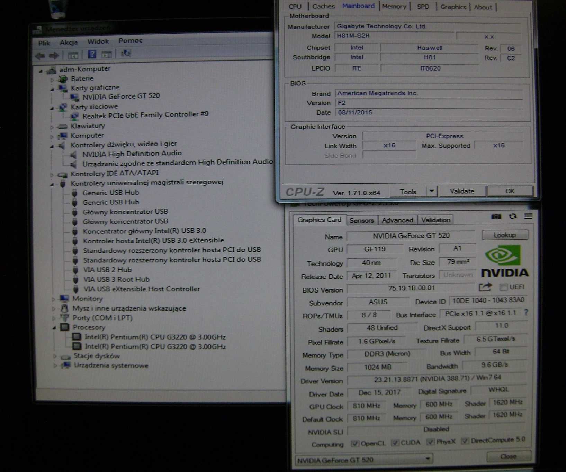The height and width of the screenshot is (472, 566).
Task: Select the VIA USB 3 Root Hub icon
Action: click(x=75, y=279)
